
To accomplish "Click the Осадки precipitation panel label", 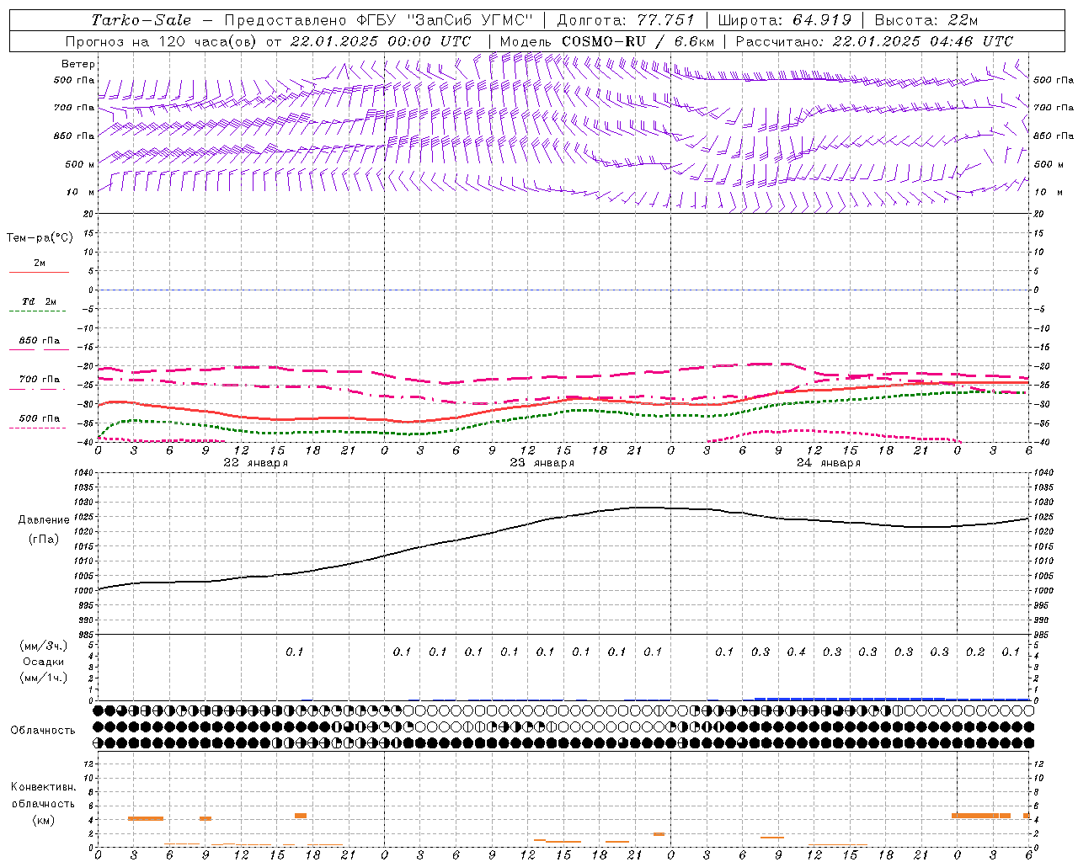I will point(44,662).
